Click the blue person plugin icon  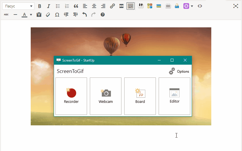click(x=177, y=6)
